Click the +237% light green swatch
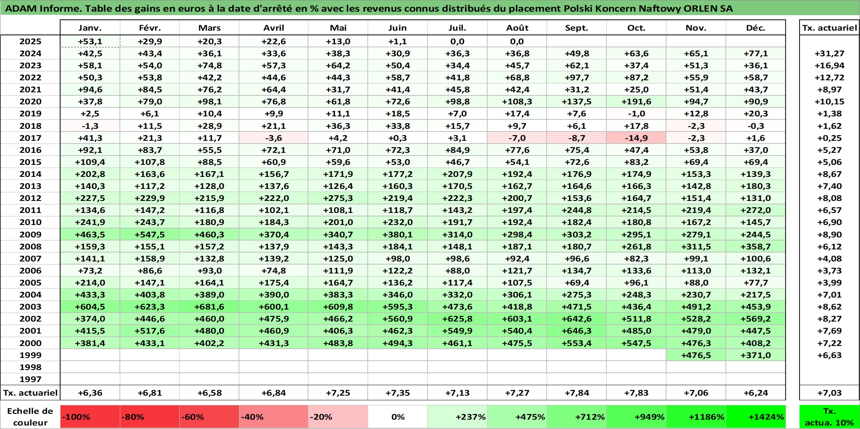The width and height of the screenshot is (860, 429). [457, 417]
